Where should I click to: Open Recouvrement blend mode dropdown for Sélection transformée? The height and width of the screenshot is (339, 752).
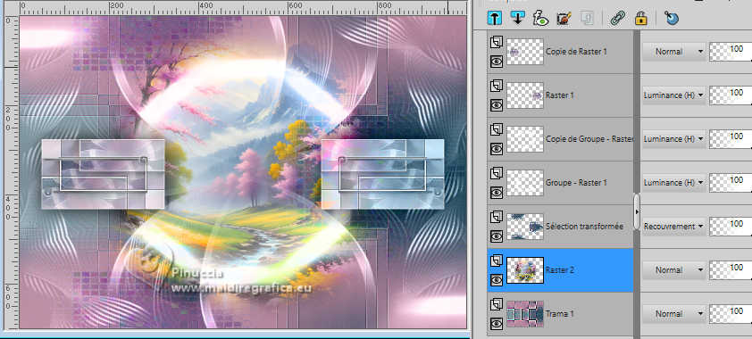674,226
